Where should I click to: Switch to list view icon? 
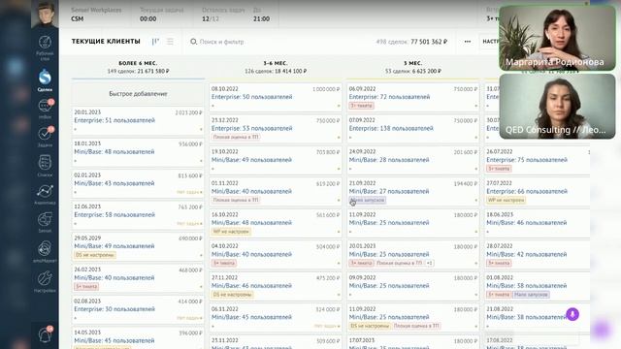[171, 41]
